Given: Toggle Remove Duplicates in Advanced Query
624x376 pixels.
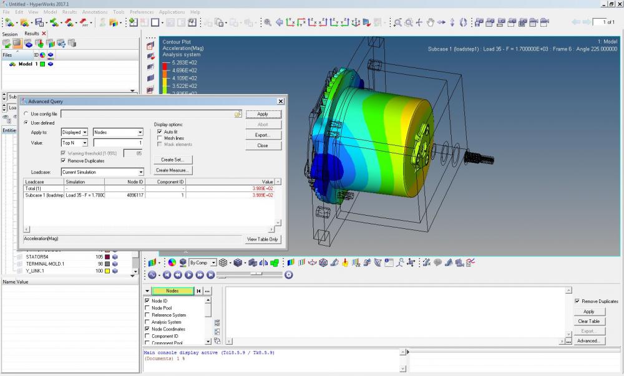Looking at the screenshot, I should pos(63,161).
